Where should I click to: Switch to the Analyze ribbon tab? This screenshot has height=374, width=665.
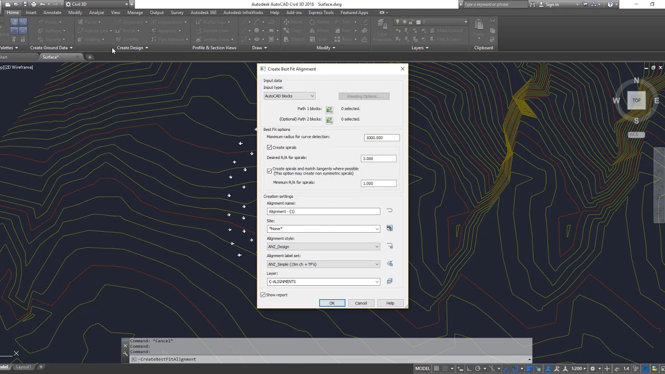[x=97, y=12]
